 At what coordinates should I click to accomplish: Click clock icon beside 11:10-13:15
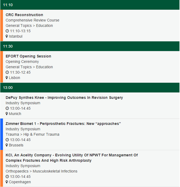point(7,31)
